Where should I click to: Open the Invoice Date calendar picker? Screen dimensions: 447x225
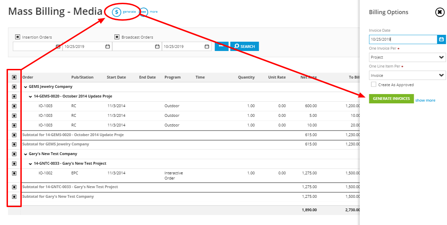tap(441, 39)
